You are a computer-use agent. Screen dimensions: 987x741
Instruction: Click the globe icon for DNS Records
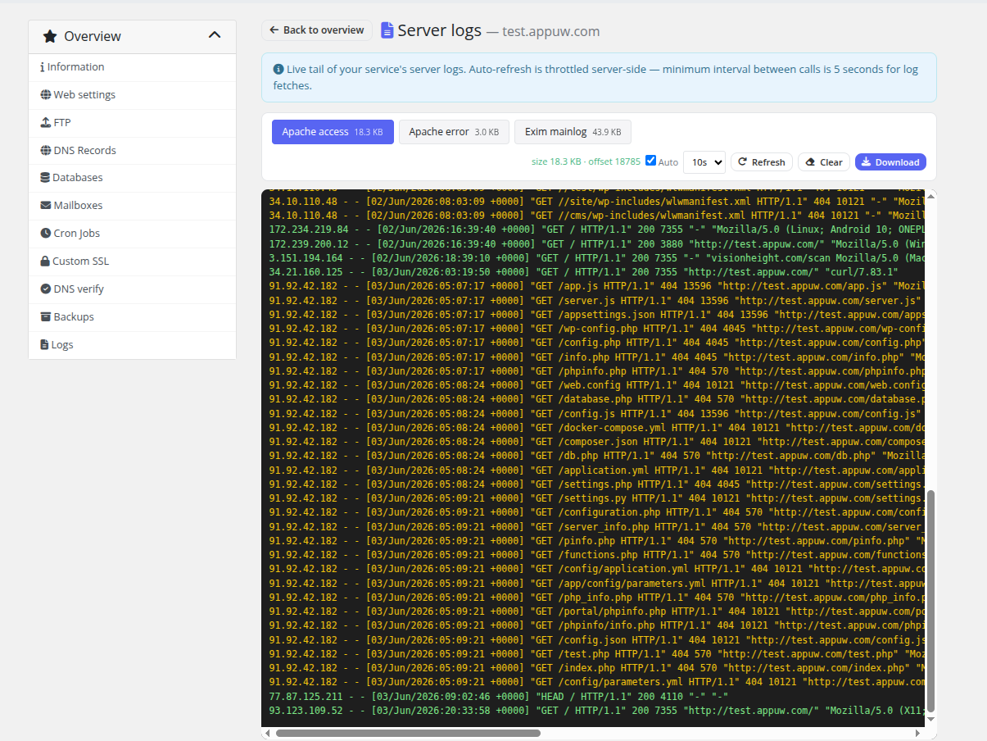46,151
